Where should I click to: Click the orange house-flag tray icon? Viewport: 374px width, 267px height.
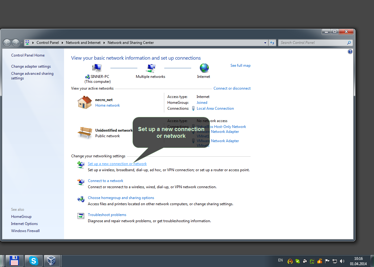click(x=320, y=261)
